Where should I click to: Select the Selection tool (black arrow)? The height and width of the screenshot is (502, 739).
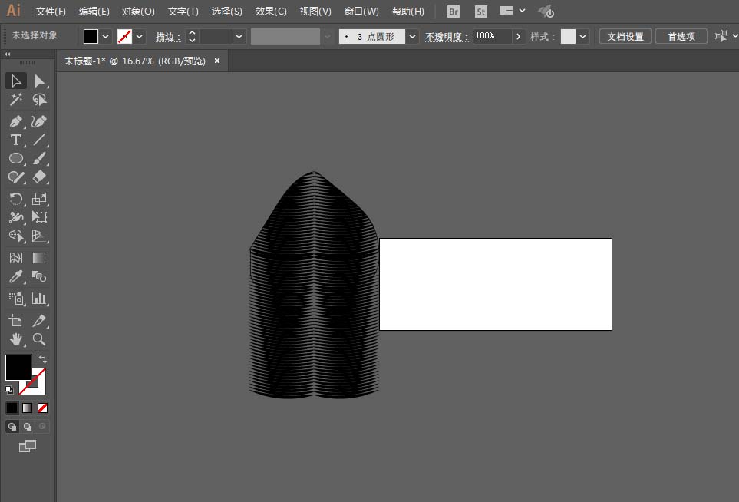pos(15,81)
